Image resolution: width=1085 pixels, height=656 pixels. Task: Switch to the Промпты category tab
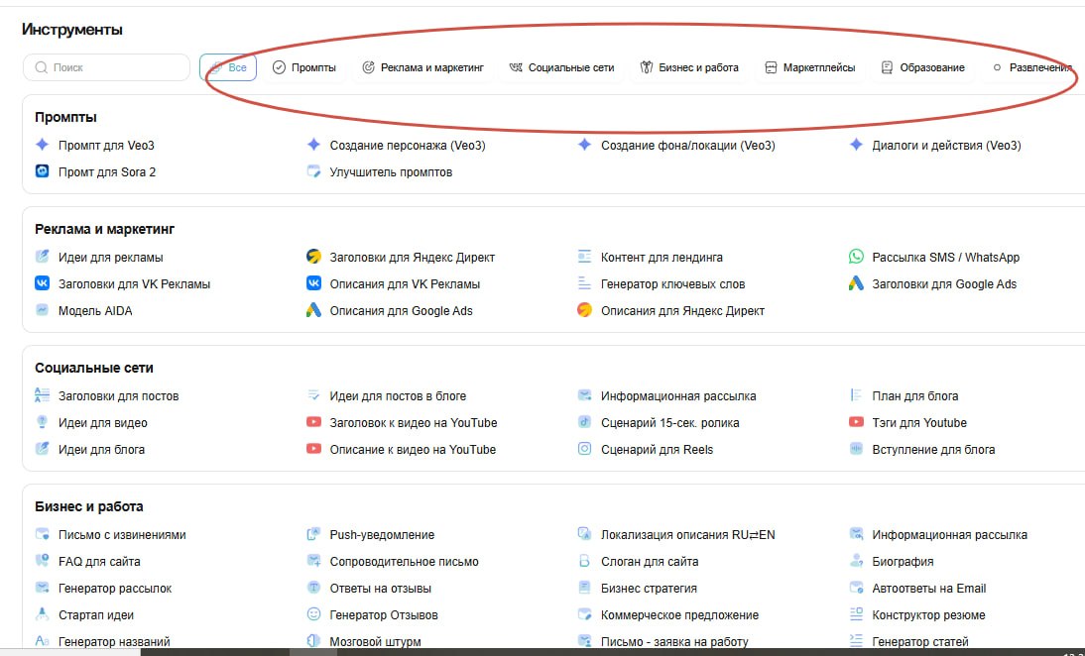pyautogui.click(x=304, y=67)
